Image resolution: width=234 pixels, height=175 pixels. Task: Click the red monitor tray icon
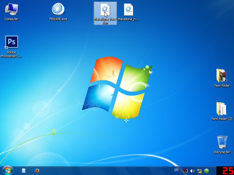pos(185,171)
